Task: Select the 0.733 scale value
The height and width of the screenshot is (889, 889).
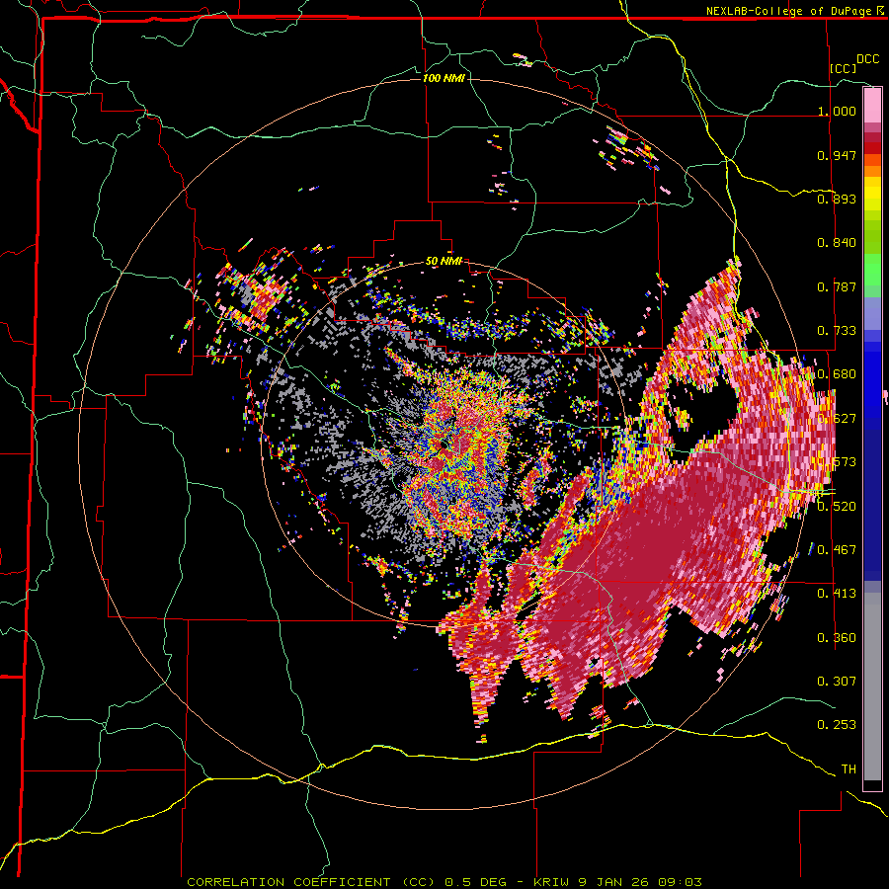Action: coord(837,331)
